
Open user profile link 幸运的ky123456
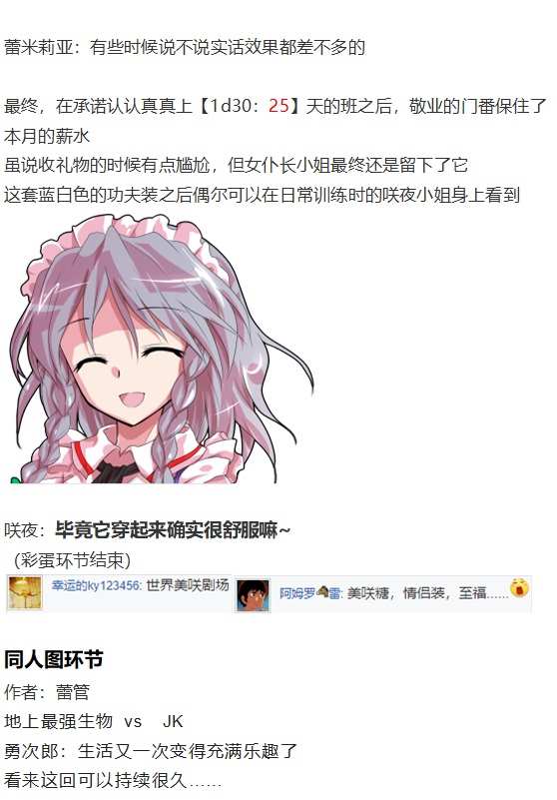(x=96, y=585)
